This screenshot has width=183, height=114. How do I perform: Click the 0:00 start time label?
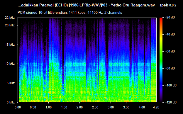pyautogui.click(x=18, y=107)
